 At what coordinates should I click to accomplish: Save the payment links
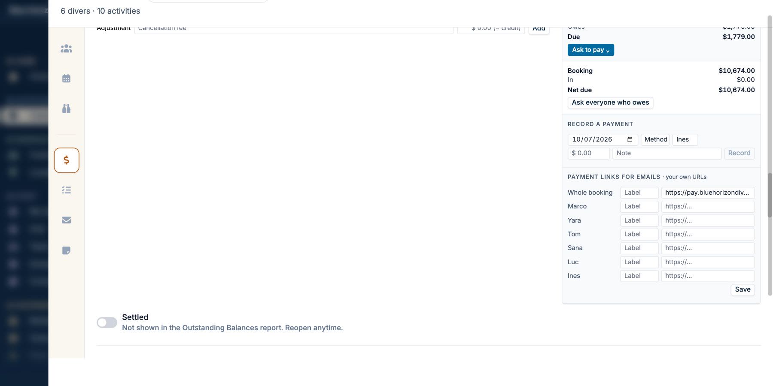pyautogui.click(x=743, y=289)
